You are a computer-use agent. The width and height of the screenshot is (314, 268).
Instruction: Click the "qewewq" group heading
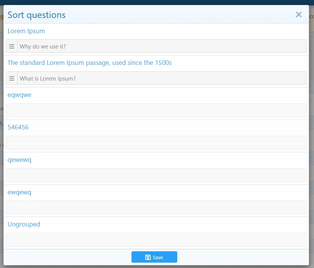[x=19, y=160]
